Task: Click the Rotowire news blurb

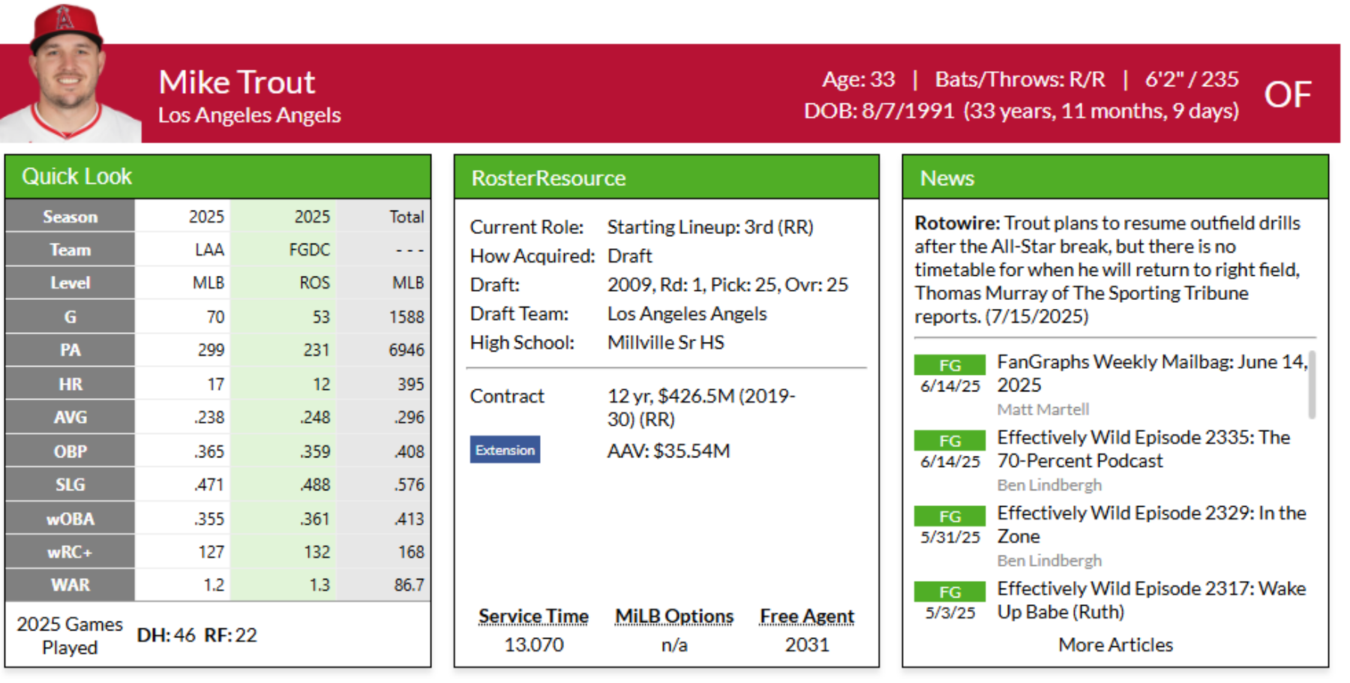Action: pos(1108,269)
